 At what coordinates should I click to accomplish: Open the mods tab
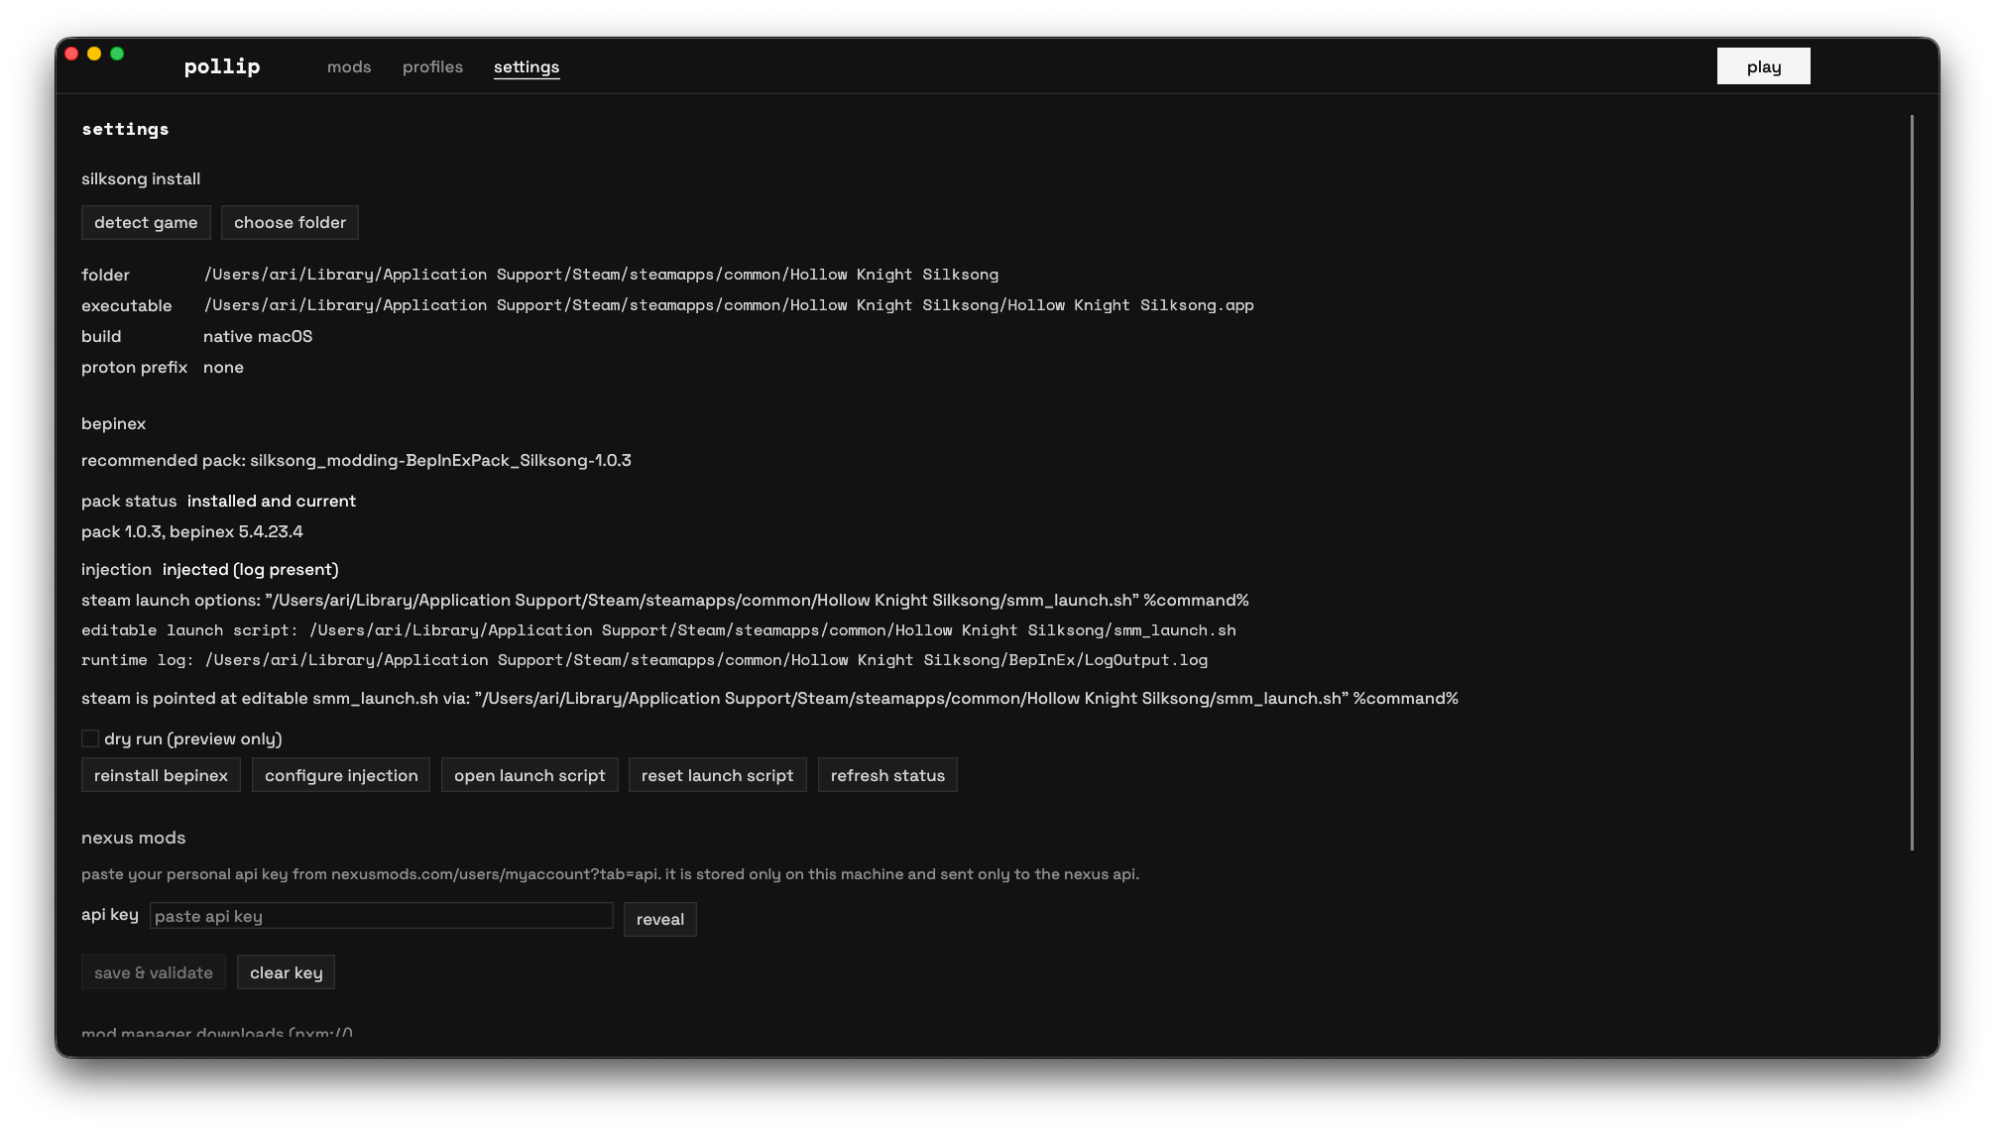pos(349,66)
